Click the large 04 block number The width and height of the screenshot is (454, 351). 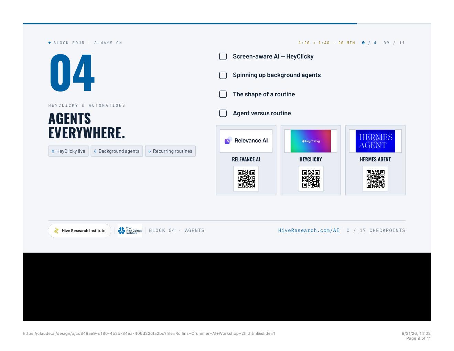point(72,73)
